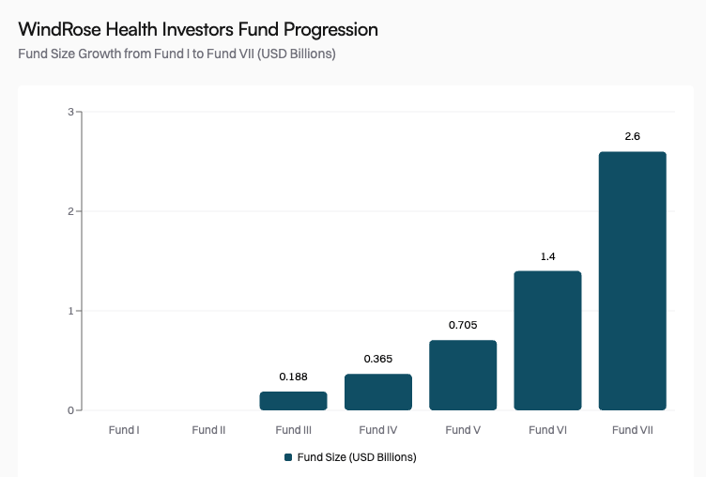This screenshot has width=706, height=477.
Task: Click the 1.4 data label
Action: pyautogui.click(x=547, y=256)
